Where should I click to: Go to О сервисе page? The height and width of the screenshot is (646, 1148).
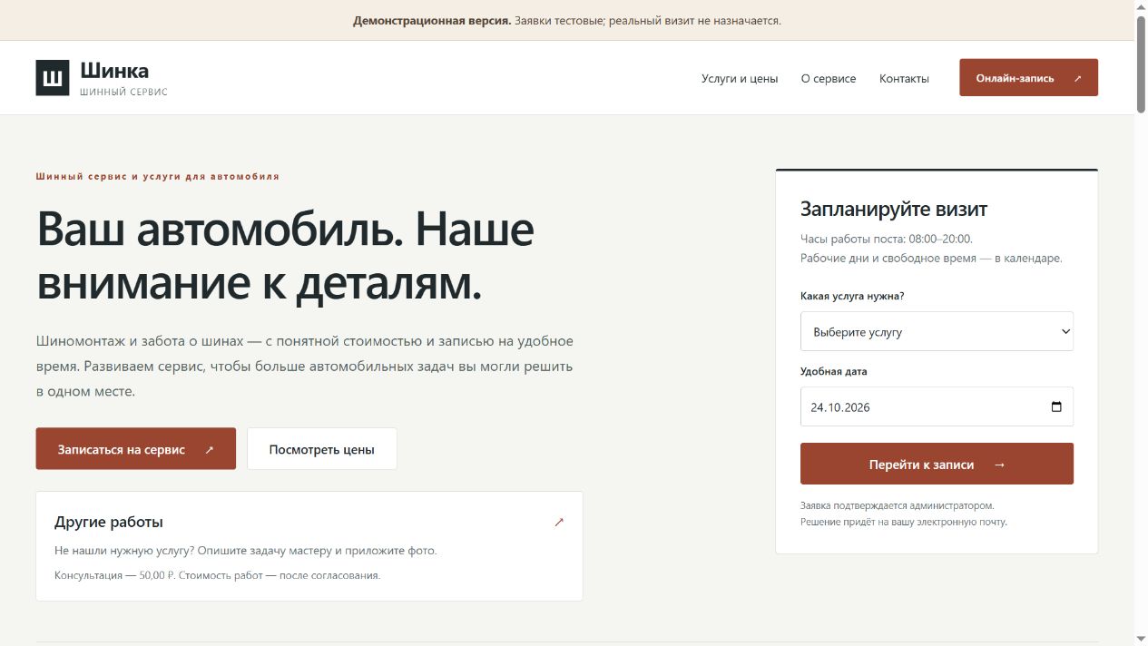(829, 79)
